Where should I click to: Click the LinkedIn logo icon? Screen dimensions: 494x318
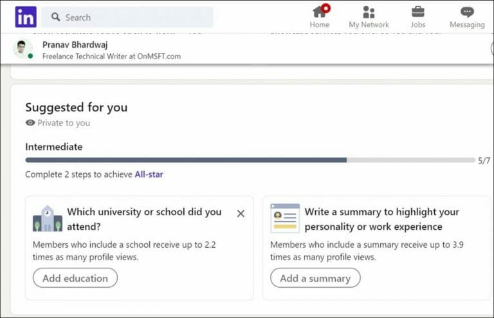(x=26, y=17)
